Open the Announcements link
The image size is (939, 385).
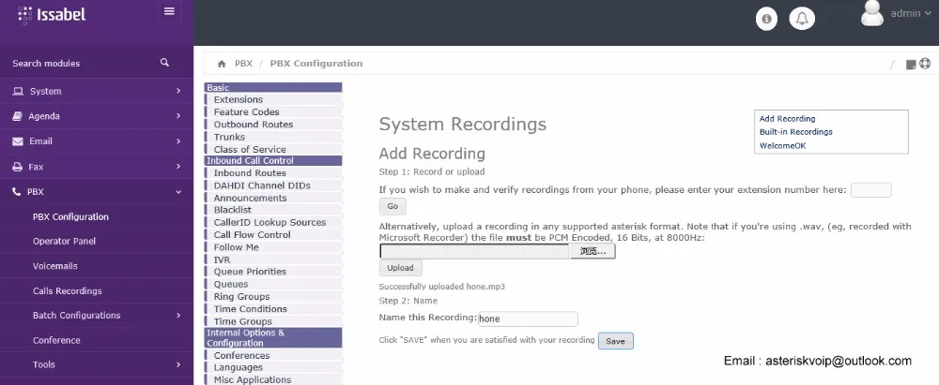click(251, 198)
